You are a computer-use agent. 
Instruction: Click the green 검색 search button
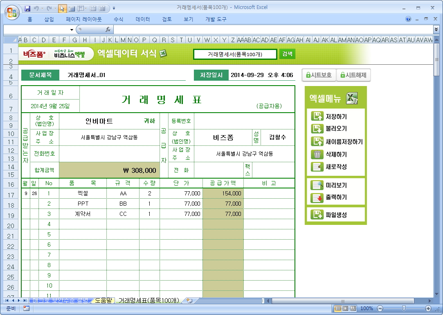pos(287,54)
